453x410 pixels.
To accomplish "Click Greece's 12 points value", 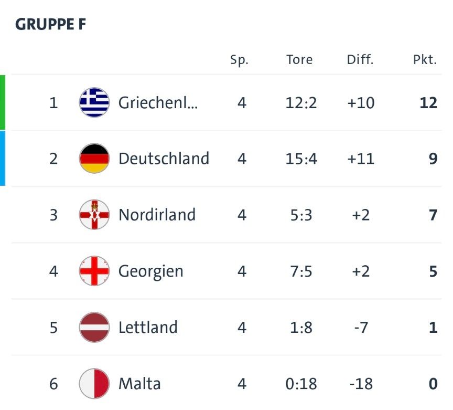I will tap(428, 102).
